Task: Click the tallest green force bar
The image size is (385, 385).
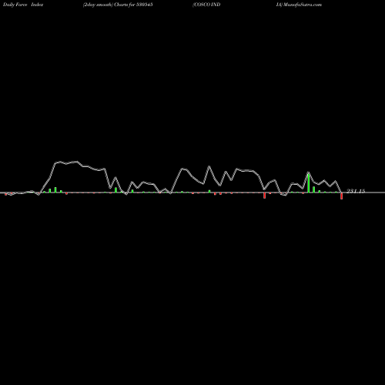Action: (x=309, y=183)
